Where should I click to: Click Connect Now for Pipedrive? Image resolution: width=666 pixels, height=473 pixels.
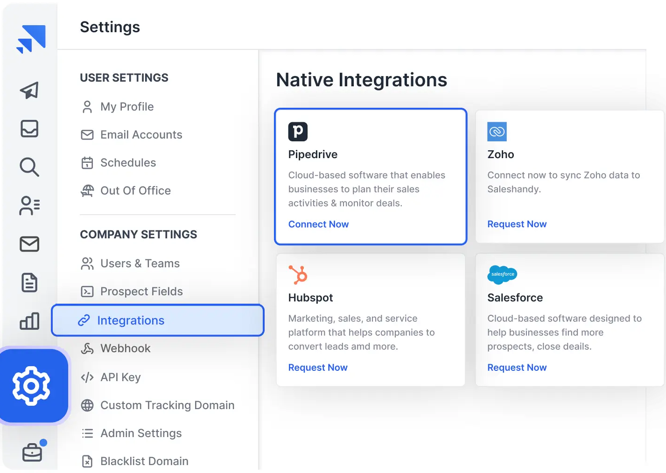click(x=318, y=224)
